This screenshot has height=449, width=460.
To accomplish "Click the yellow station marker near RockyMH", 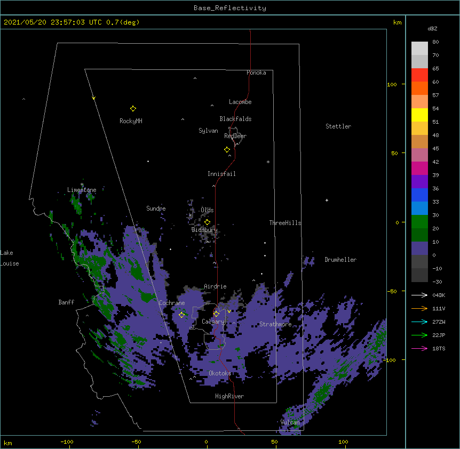I will coord(133,109).
